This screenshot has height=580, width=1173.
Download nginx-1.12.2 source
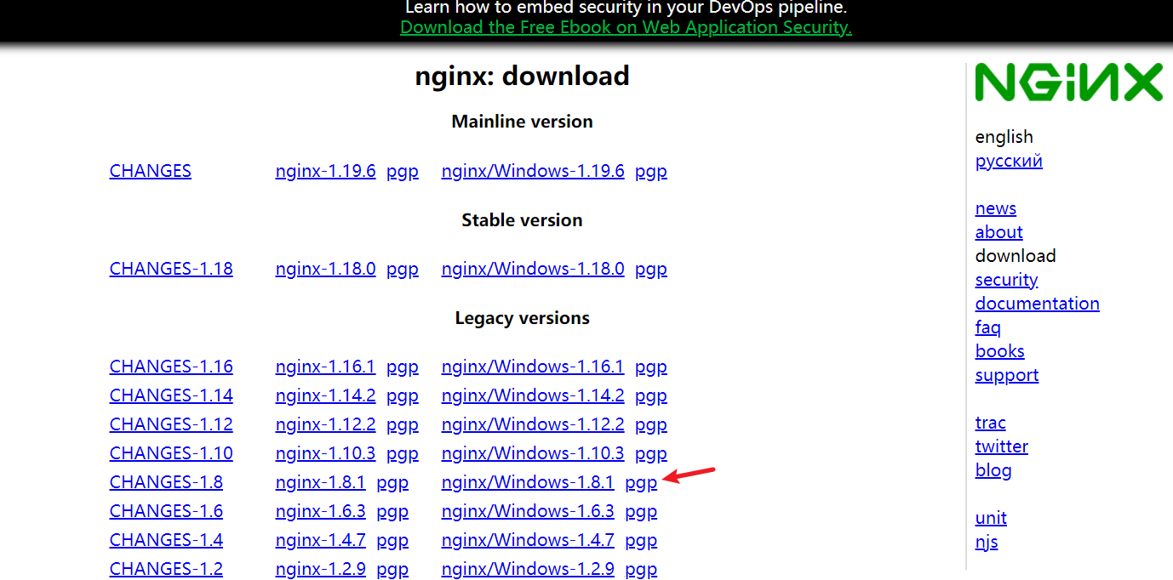coord(325,424)
